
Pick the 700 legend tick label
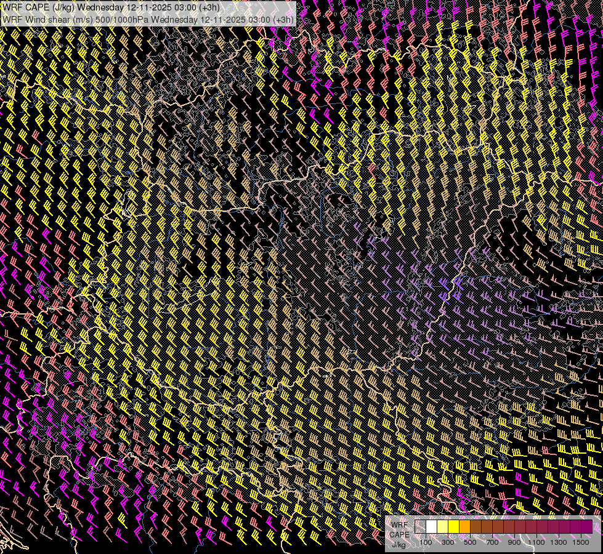[x=492, y=542]
